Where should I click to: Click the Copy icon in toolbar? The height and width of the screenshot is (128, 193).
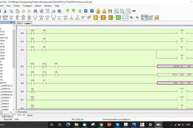tap(11, 11)
